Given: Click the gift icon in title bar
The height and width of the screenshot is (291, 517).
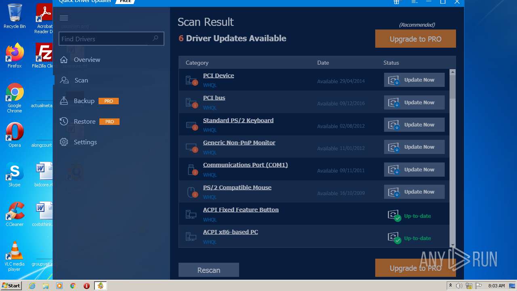Looking at the screenshot, I should (x=397, y=2).
